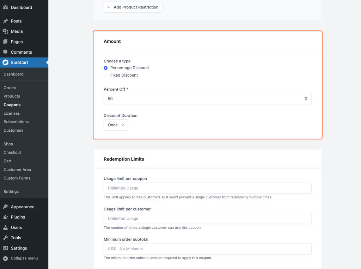Click the Posts pushpin icon
Screen dimensions: 361x269
(5, 21)
